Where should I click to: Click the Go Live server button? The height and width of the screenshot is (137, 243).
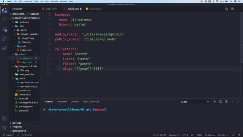click(x=210, y=135)
